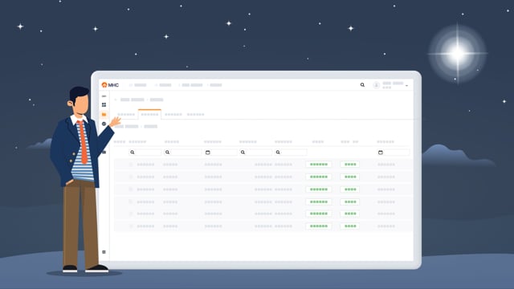The width and height of the screenshot is (514, 289).
Task: Tick the checkbox in the fifth table row
Action: (131, 214)
